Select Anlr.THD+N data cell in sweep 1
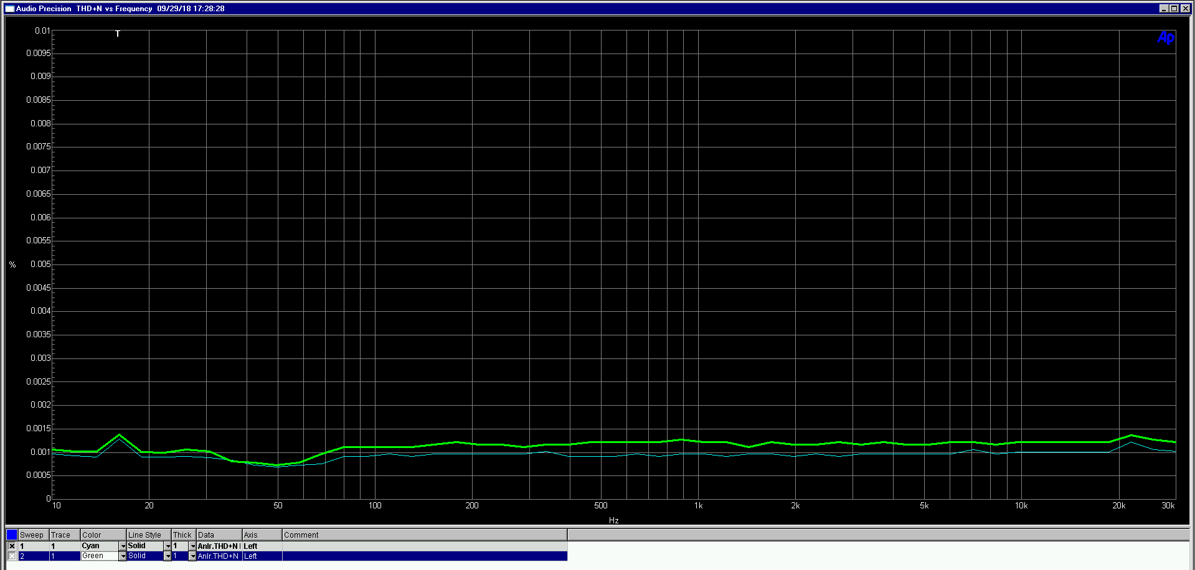The width and height of the screenshot is (1195, 570). (x=219, y=546)
